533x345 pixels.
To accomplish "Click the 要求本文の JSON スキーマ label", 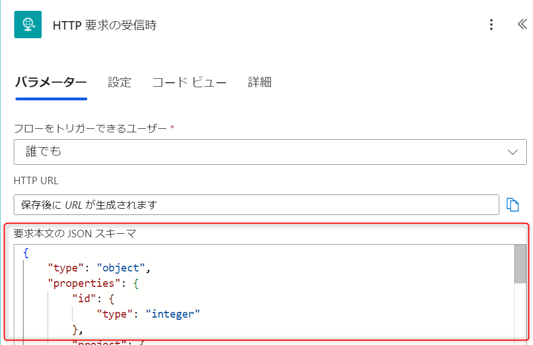I will [x=75, y=234].
